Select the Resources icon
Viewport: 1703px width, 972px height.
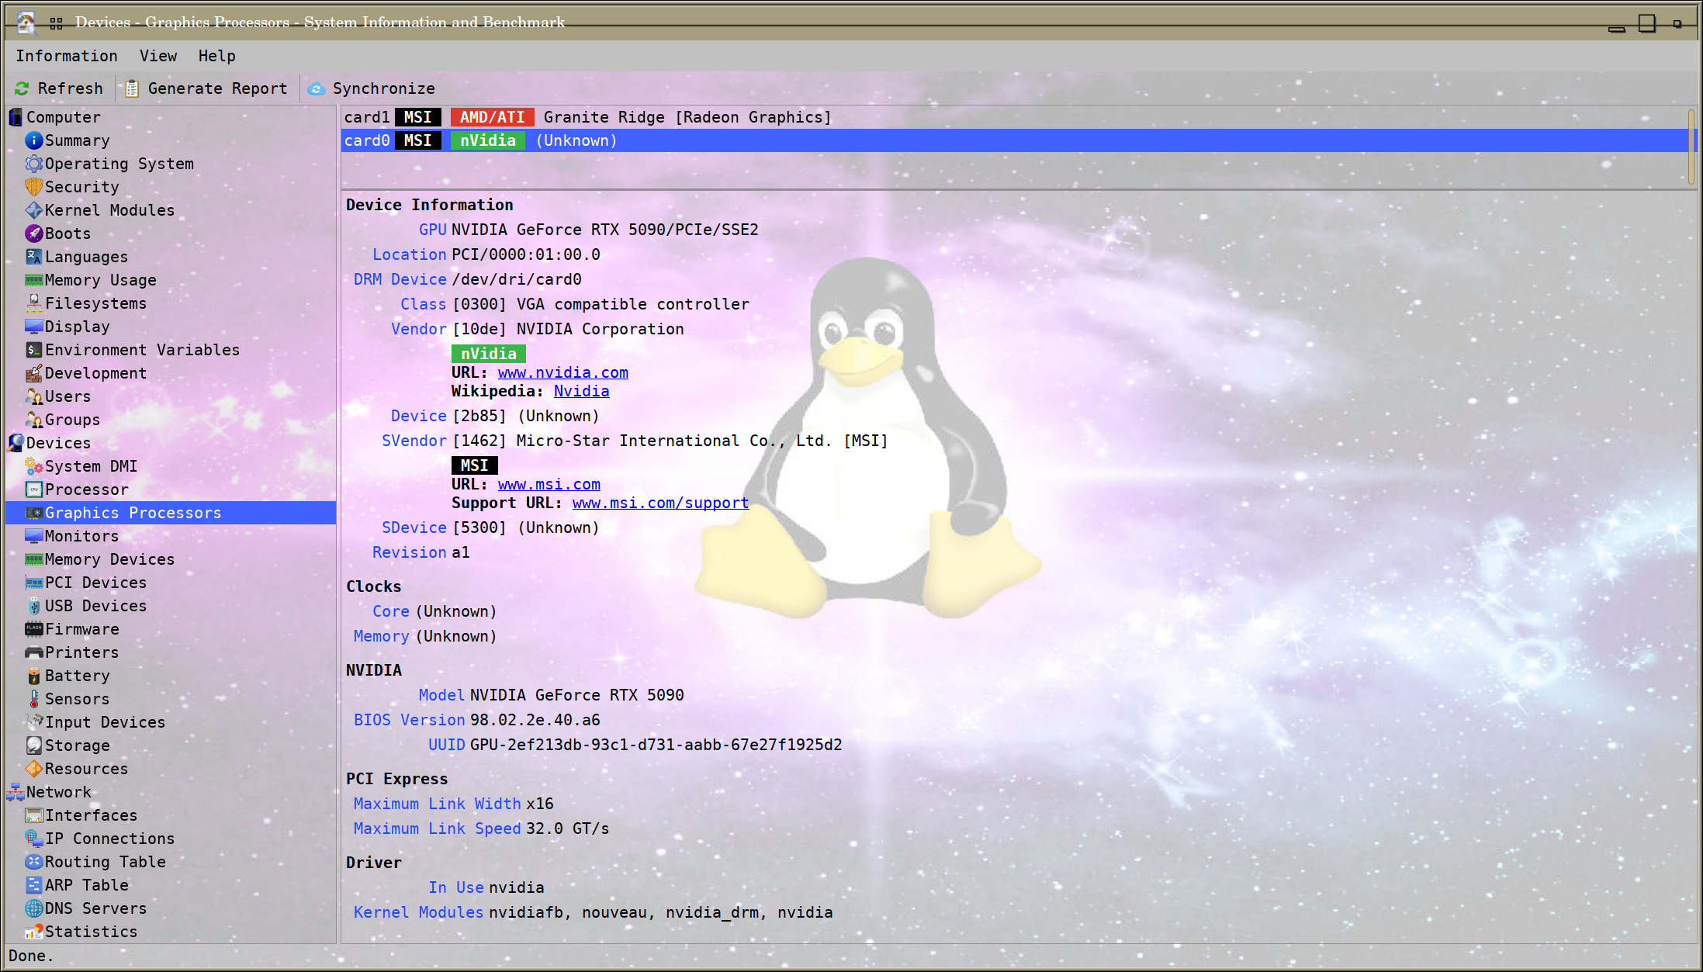(34, 769)
